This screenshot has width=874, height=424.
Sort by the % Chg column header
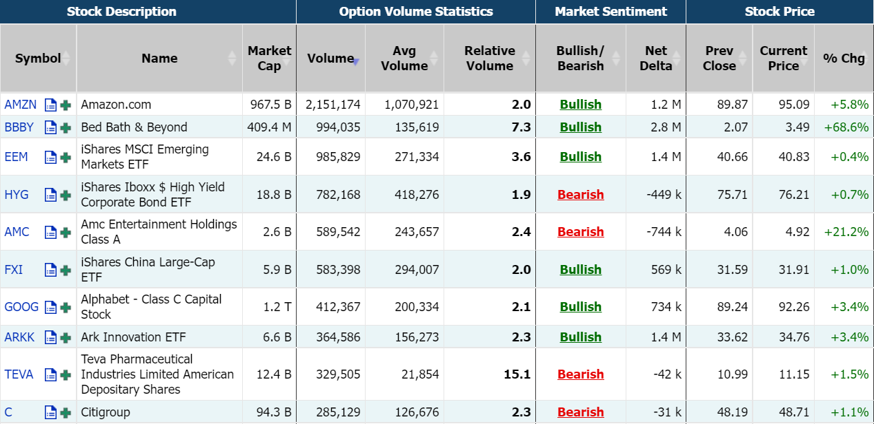click(x=844, y=59)
